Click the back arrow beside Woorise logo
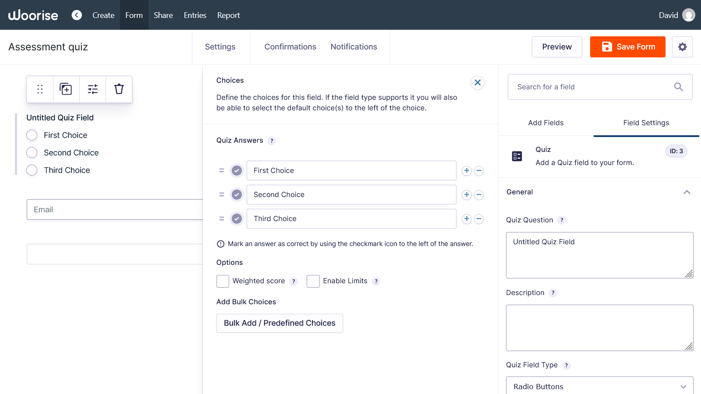Viewport: 701px width, 394px height. (x=77, y=15)
